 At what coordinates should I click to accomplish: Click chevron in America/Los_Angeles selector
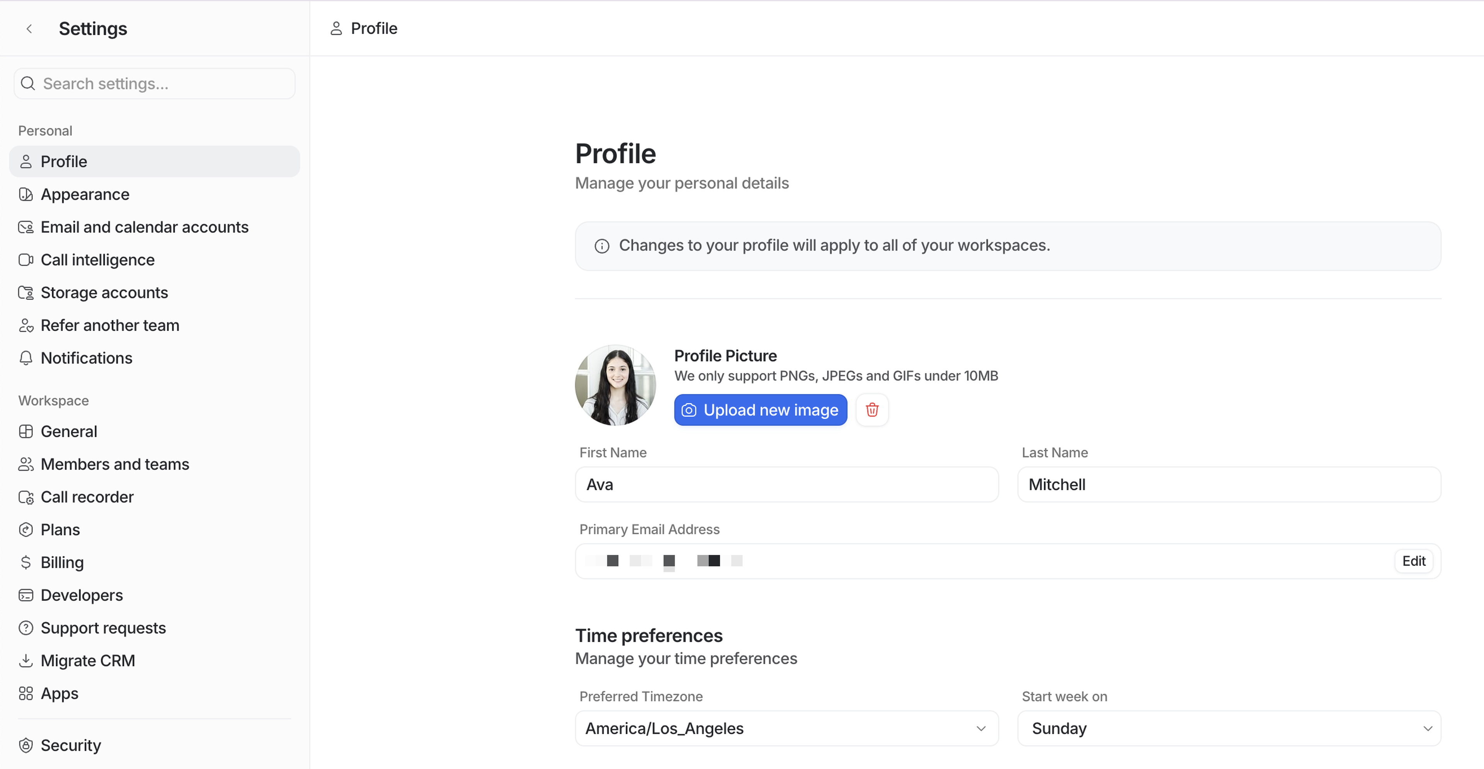pos(980,729)
